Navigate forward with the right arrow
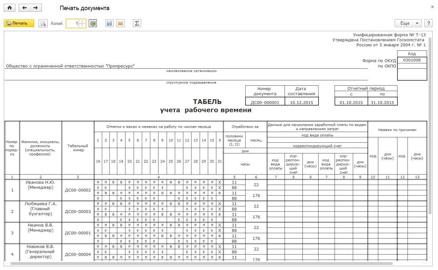The width and height of the screenshot is (438, 270). coord(36,8)
